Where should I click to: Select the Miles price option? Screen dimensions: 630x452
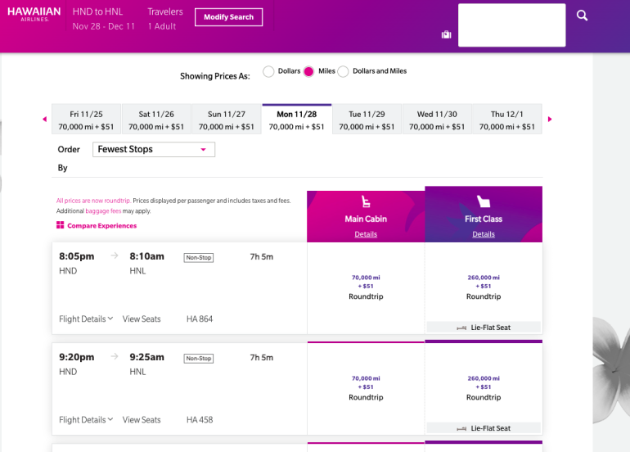(308, 71)
